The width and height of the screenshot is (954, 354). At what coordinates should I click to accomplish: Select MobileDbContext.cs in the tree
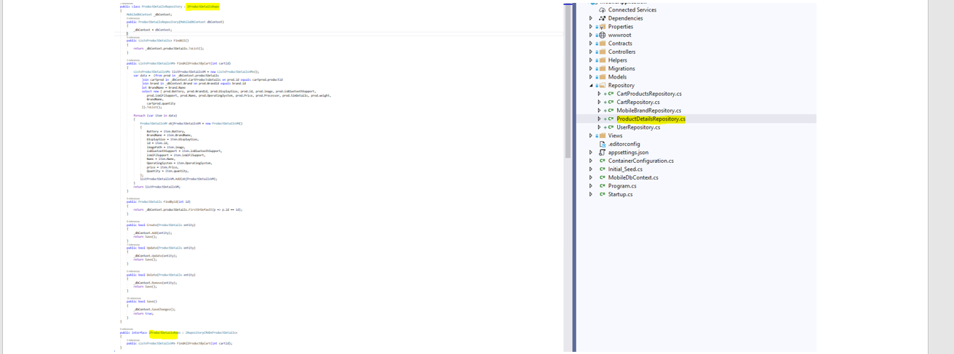click(x=633, y=177)
